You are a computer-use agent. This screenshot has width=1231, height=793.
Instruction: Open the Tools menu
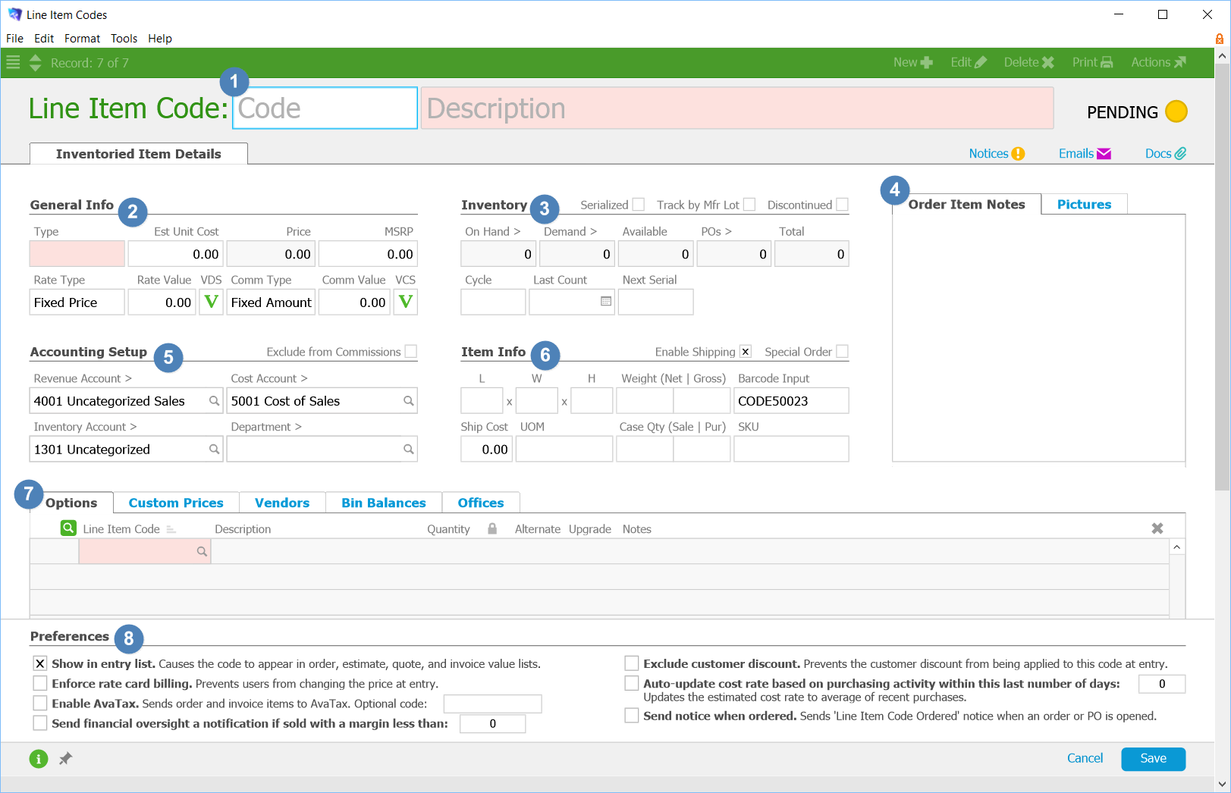click(x=124, y=39)
